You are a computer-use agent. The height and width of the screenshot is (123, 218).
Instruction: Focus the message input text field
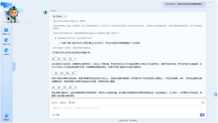128,108
